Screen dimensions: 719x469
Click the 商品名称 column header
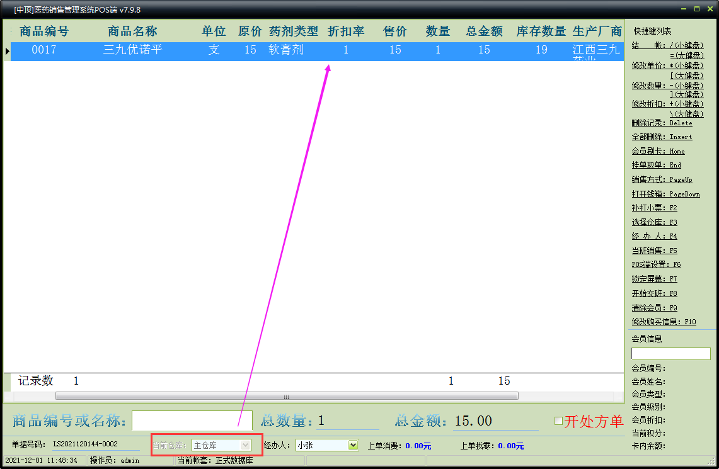[132, 31]
